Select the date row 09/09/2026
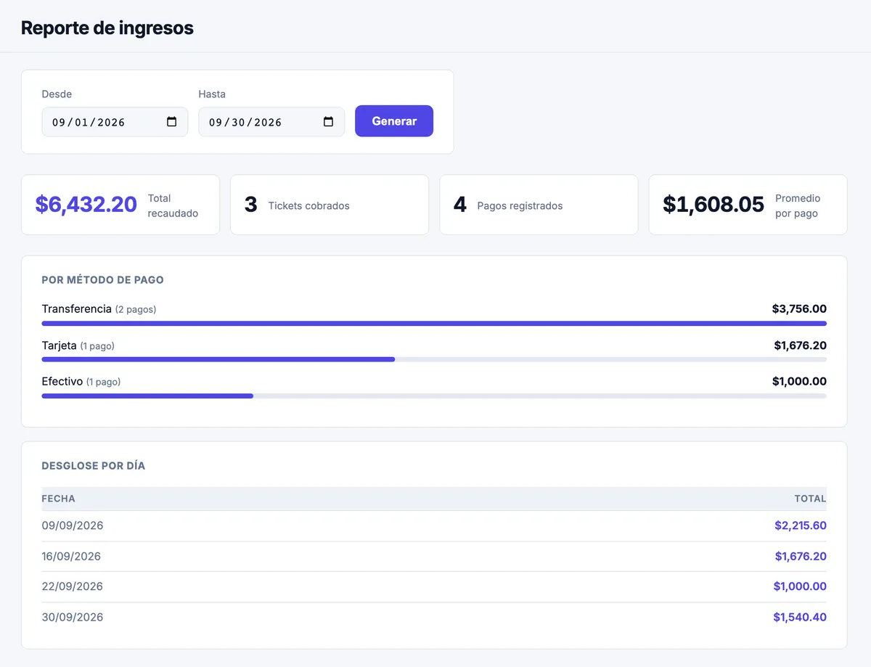This screenshot has width=871, height=667. click(434, 525)
